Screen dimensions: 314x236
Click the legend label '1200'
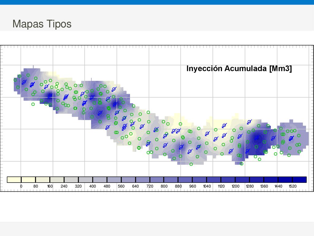[235, 186]
